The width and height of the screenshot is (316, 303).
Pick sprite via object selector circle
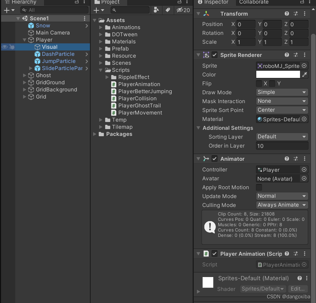(304, 66)
